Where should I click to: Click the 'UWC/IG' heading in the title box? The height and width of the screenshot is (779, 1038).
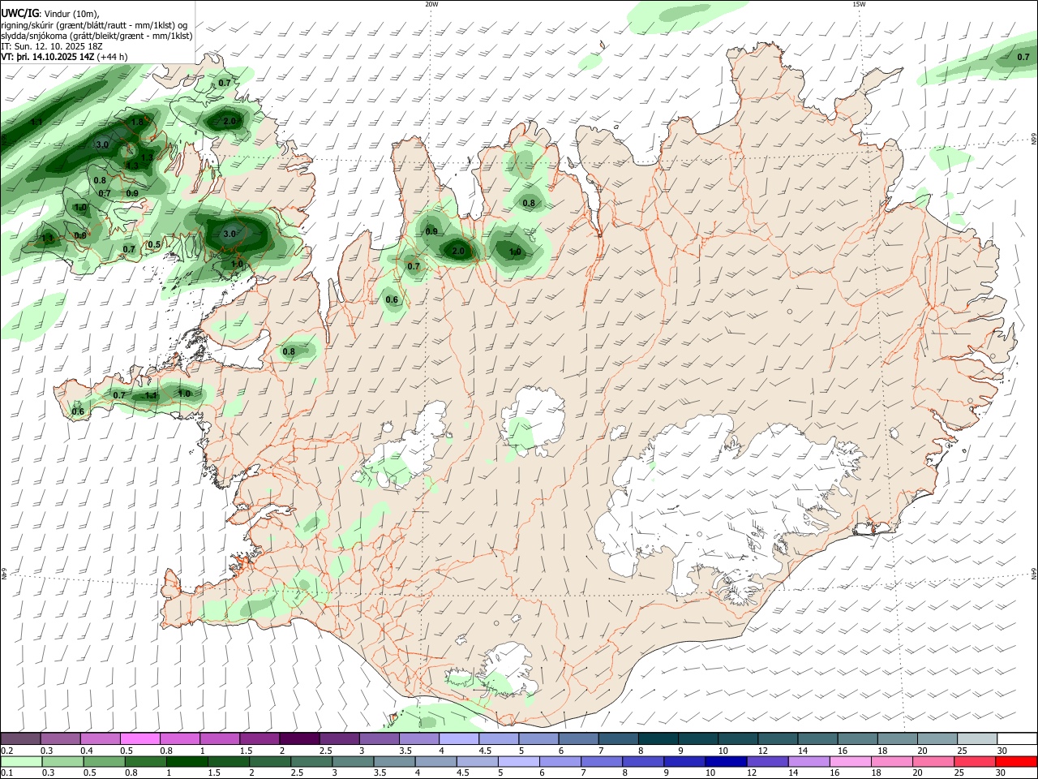20,13
